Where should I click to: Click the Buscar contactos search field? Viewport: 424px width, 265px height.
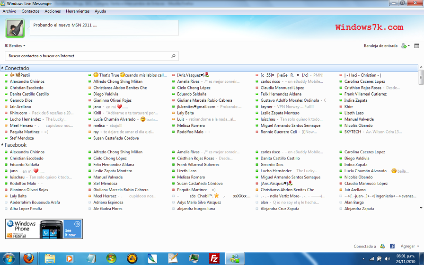click(92, 56)
